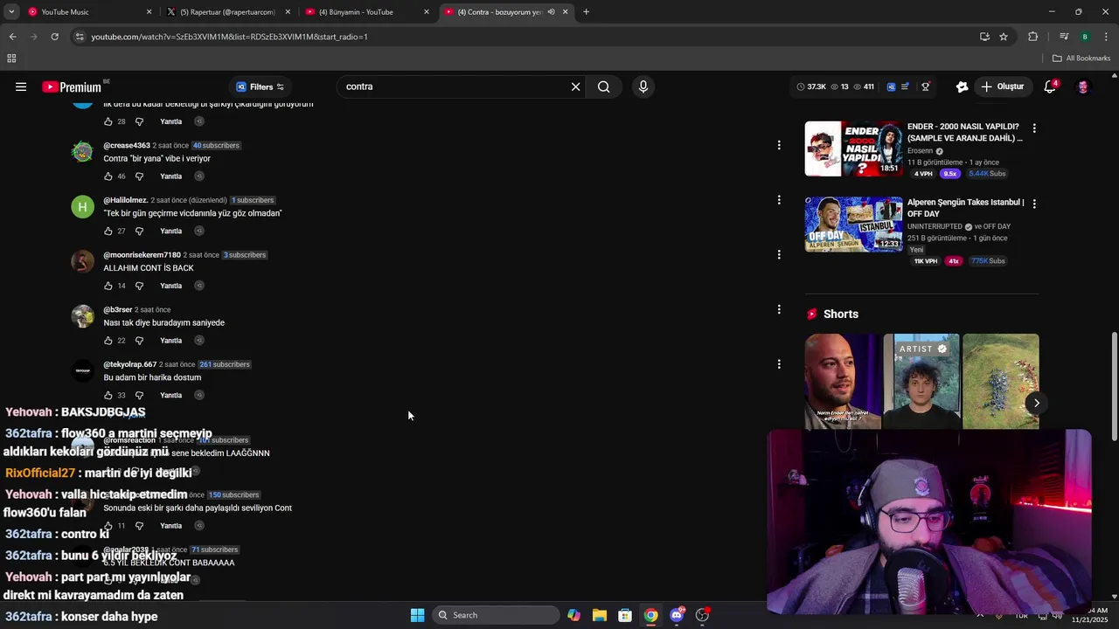The width and height of the screenshot is (1119, 629).
Task: Reply (Yanıtla) to @b3rser's comment
Action: click(171, 341)
